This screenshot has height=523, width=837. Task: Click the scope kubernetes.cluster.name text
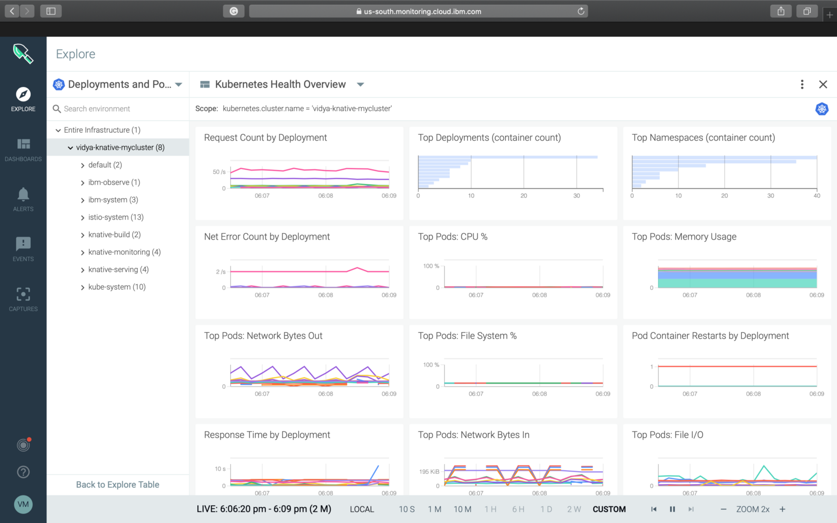click(307, 109)
